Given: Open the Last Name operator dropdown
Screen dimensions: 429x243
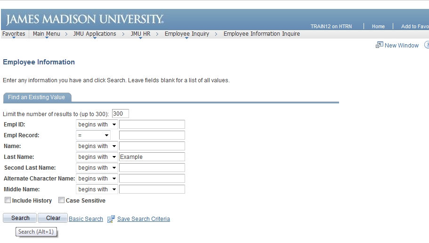Looking at the screenshot, I should pyautogui.click(x=97, y=157).
